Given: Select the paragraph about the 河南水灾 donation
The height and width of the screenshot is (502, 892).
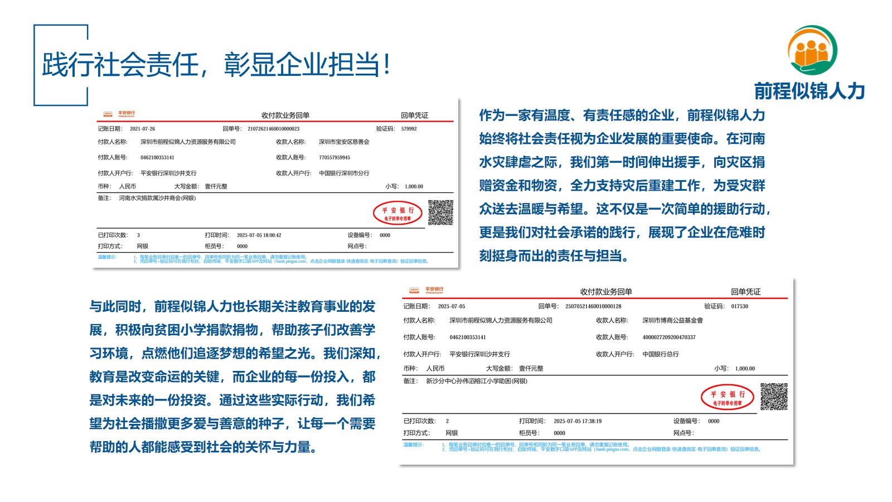Looking at the screenshot, I should point(624,185).
